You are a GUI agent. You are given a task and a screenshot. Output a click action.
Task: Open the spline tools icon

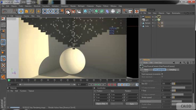click(91, 11)
